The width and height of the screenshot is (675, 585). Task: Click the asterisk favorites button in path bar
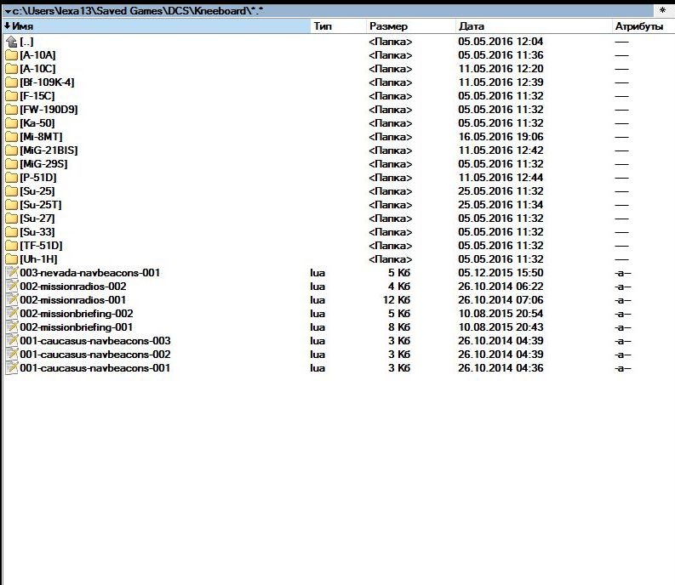coord(662,10)
